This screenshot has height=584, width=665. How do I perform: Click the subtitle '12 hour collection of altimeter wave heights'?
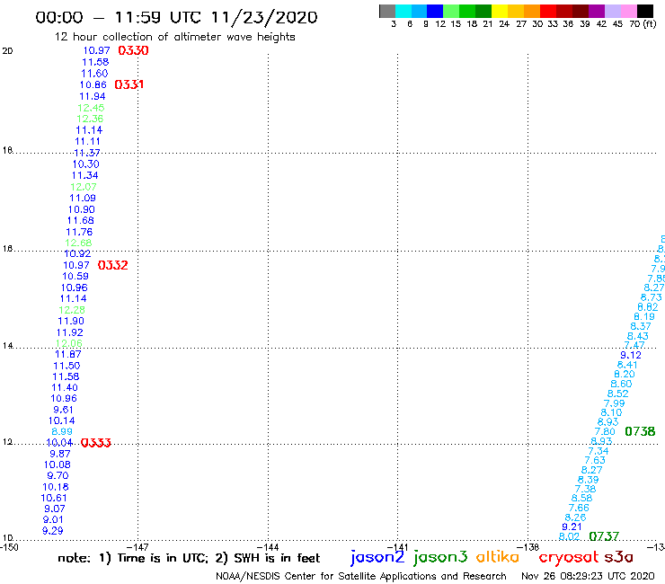[x=174, y=37]
